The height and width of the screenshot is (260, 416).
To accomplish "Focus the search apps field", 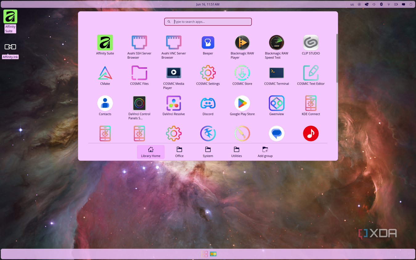I will point(208,22).
